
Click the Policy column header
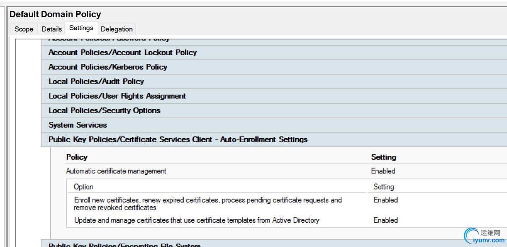(77, 157)
